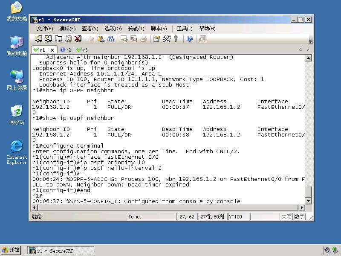This screenshot has width=341, height=256.
Task: Click the Print Screen icon
Action: (124, 39)
